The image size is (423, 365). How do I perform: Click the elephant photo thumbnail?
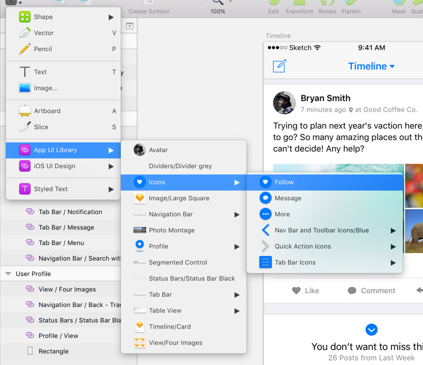pyautogui.click(x=414, y=231)
